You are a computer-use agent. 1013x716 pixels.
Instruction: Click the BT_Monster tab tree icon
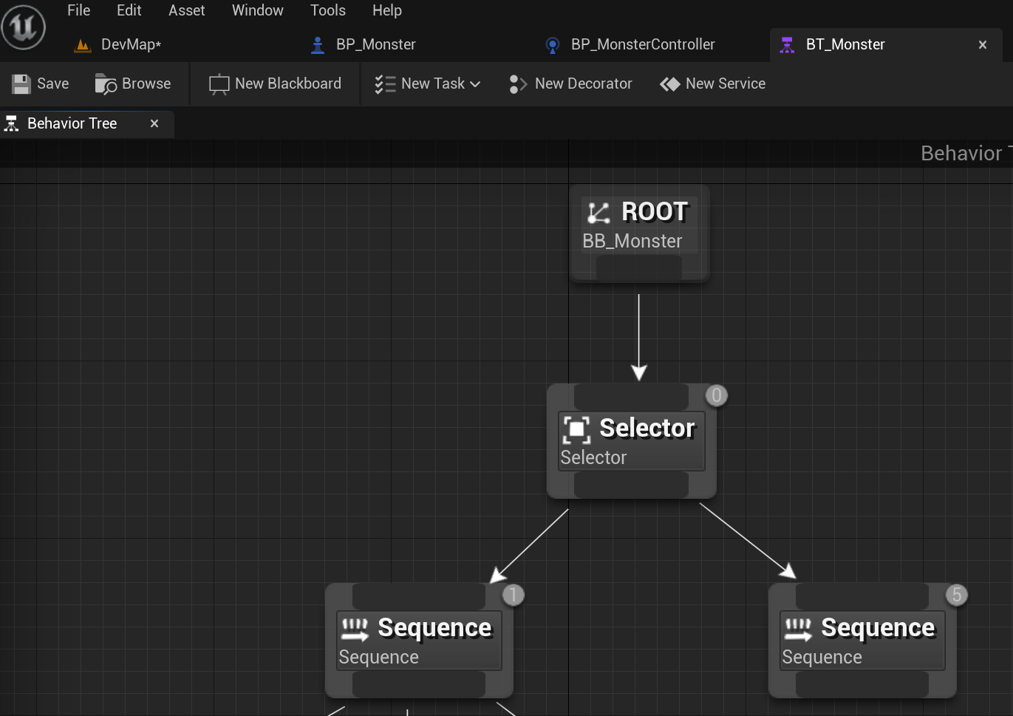(x=788, y=45)
